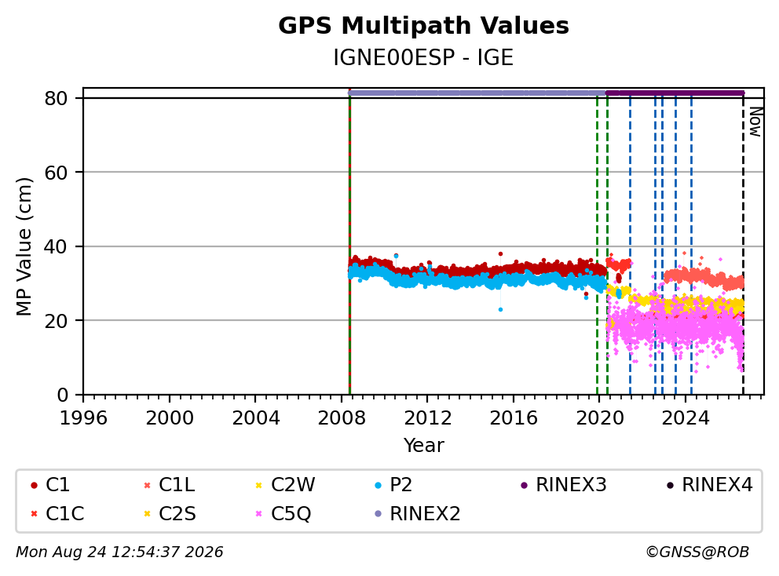Click the 2020 year axis label
779x576 pixels.
[x=599, y=418]
